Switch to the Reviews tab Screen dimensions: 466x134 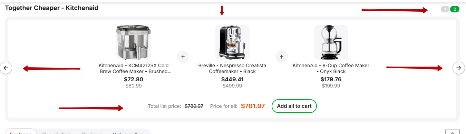pyautogui.click(x=92, y=132)
